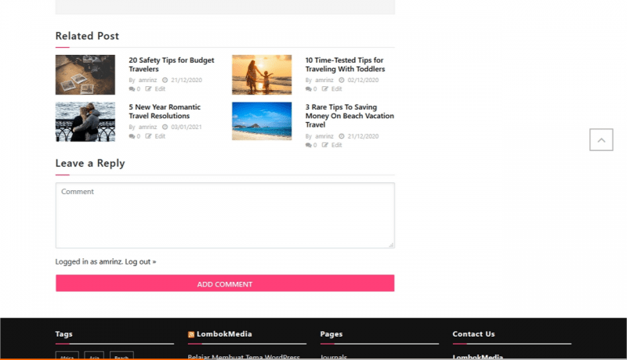Click the Contact Us footer heading
This screenshot has height=360, width=627.
click(474, 334)
